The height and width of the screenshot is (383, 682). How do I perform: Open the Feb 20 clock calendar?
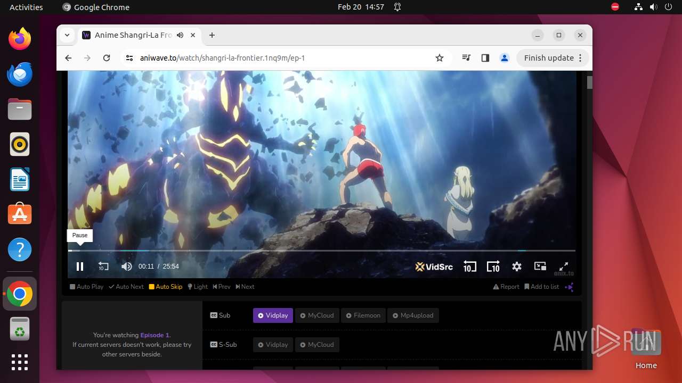(x=361, y=7)
